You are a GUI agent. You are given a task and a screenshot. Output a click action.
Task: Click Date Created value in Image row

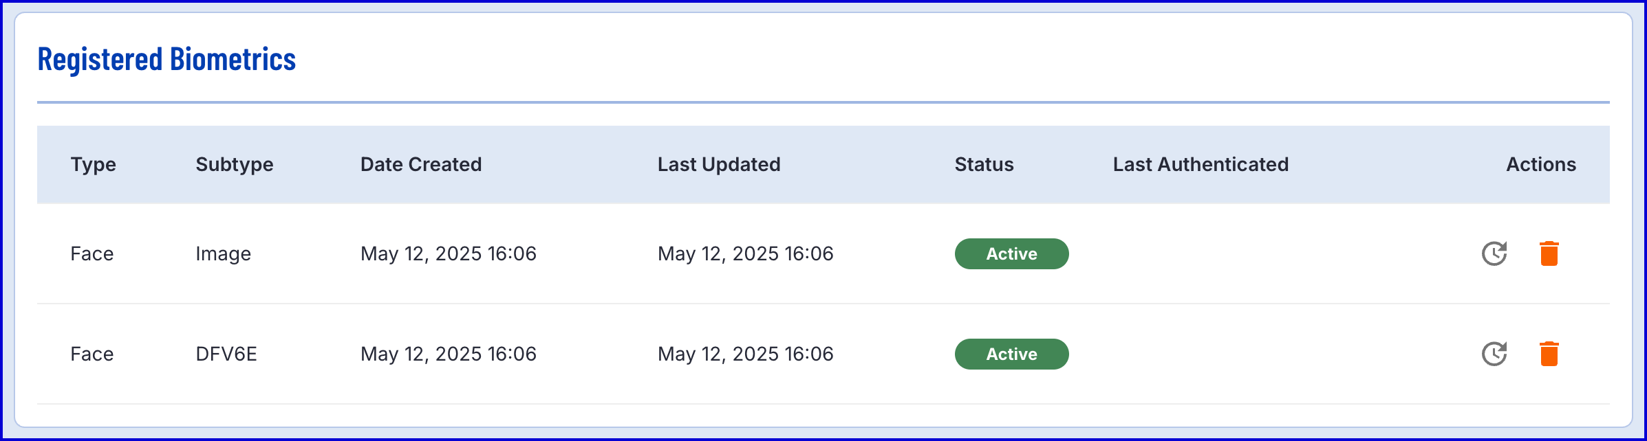pos(449,253)
